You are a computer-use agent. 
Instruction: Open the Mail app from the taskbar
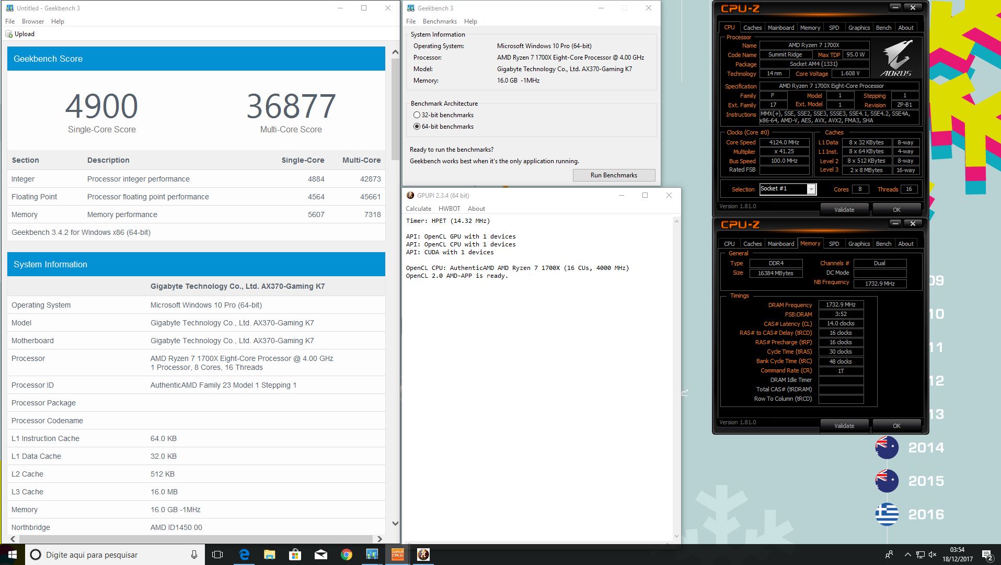(321, 555)
